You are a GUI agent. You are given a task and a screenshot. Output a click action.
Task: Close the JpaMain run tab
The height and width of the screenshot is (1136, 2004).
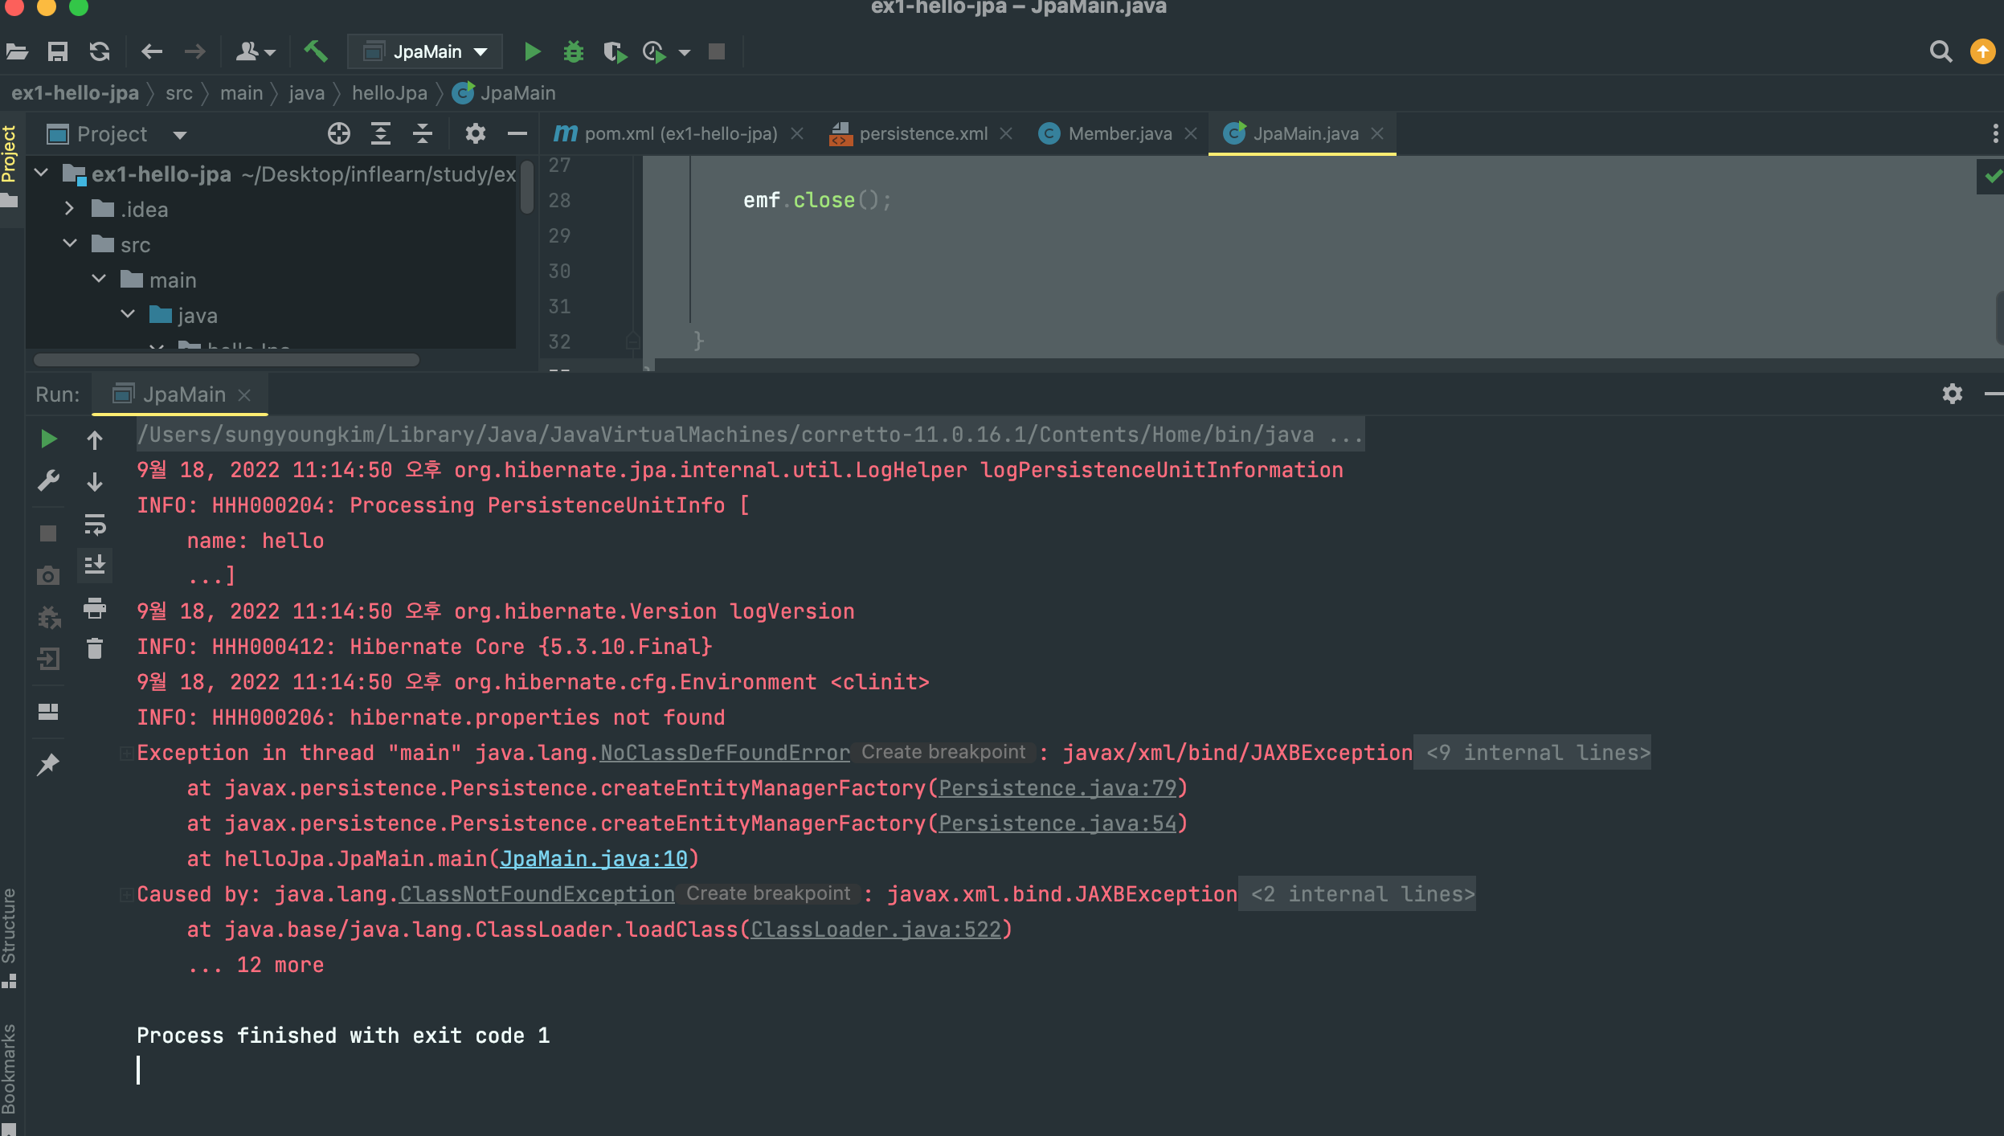(x=244, y=395)
